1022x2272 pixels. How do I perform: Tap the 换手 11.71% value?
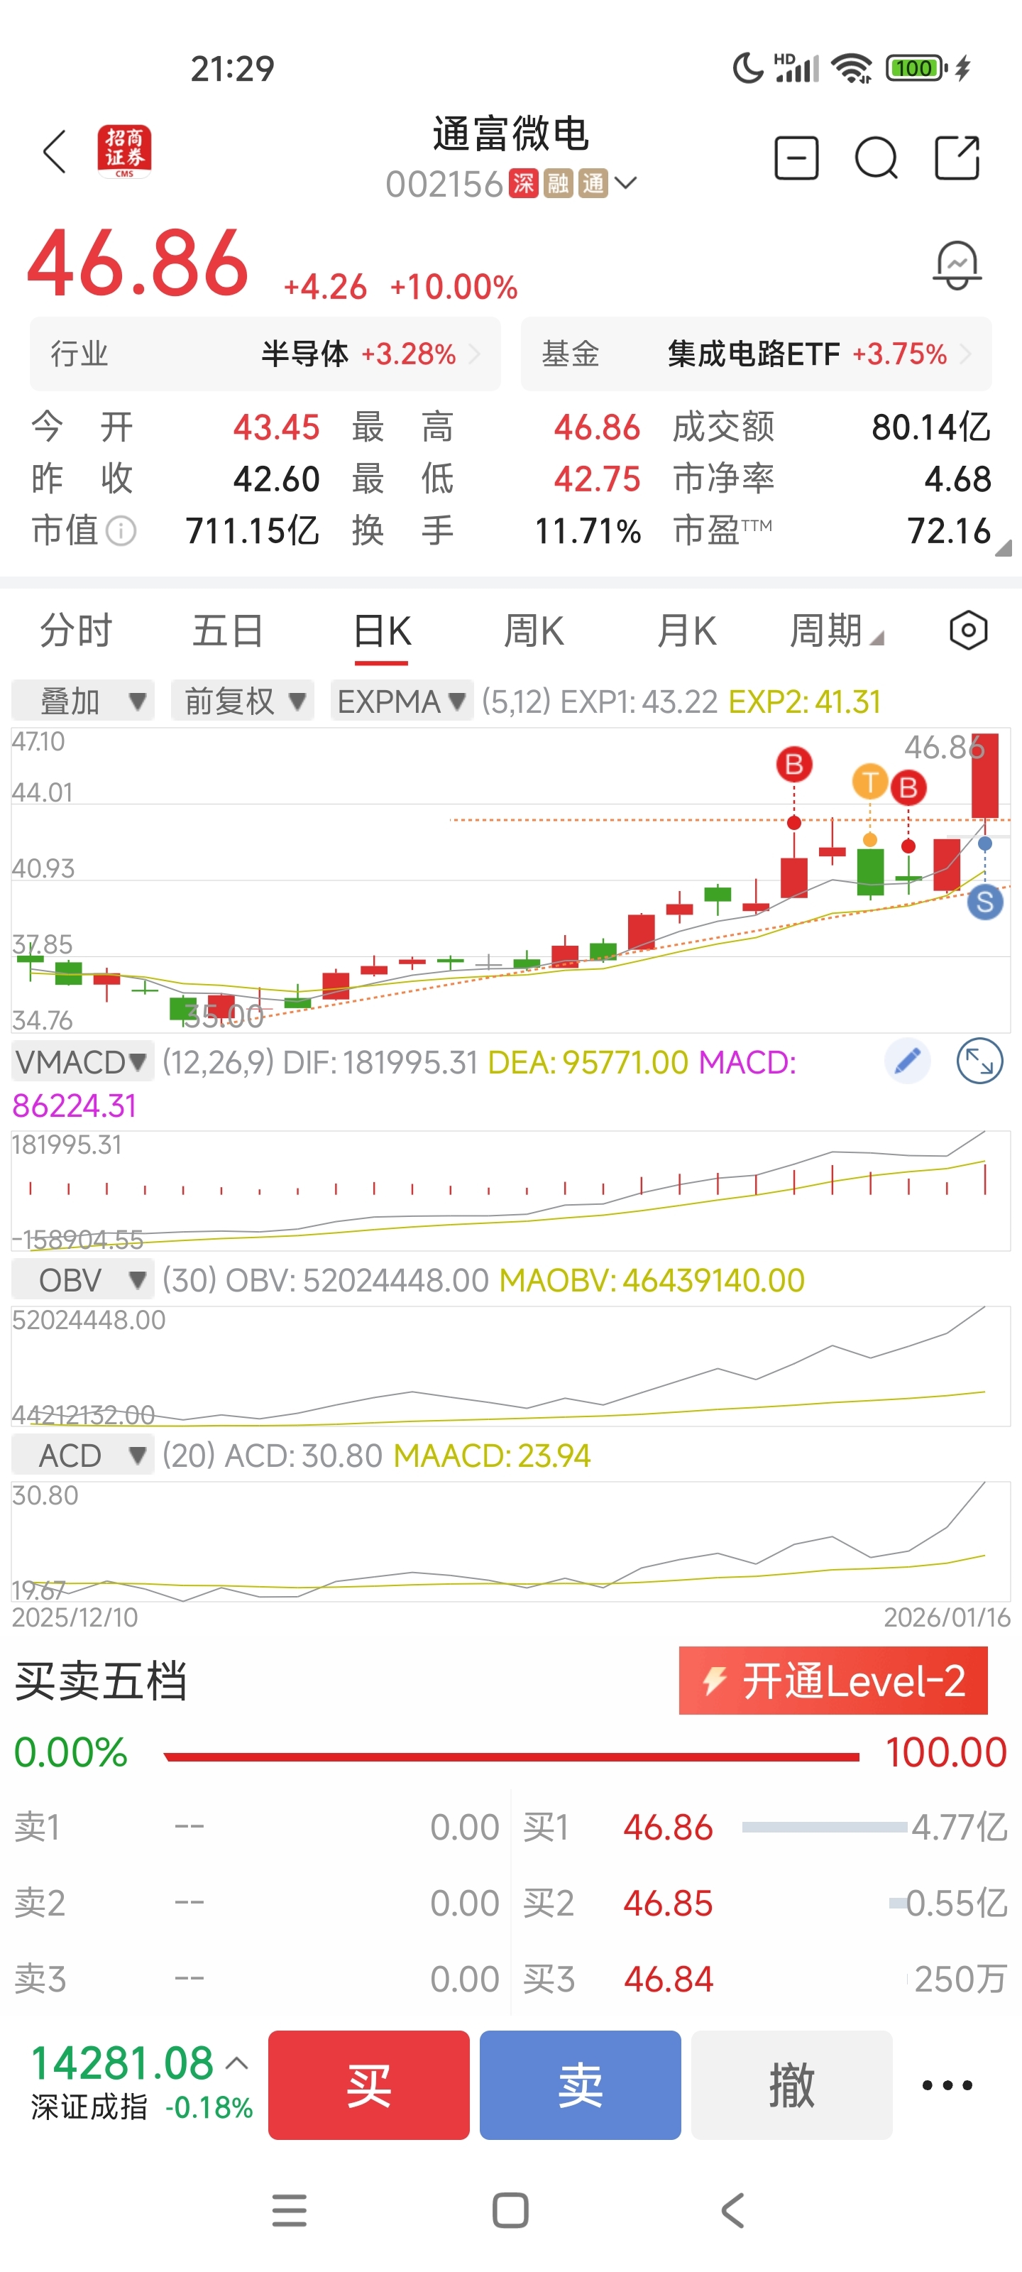588,531
